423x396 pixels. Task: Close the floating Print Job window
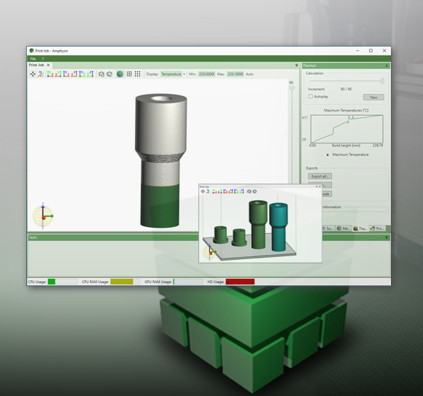click(320, 186)
